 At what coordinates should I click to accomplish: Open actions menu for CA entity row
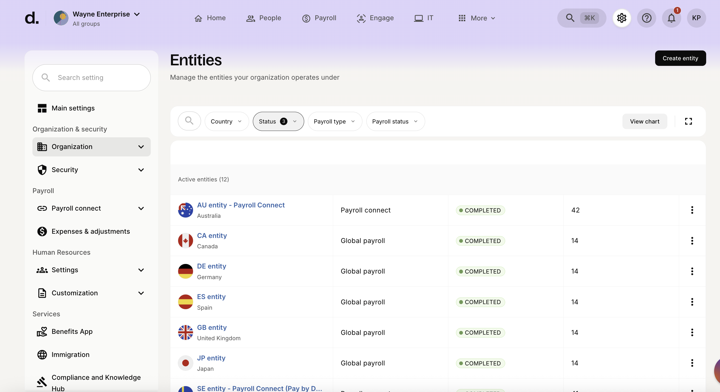click(692, 241)
